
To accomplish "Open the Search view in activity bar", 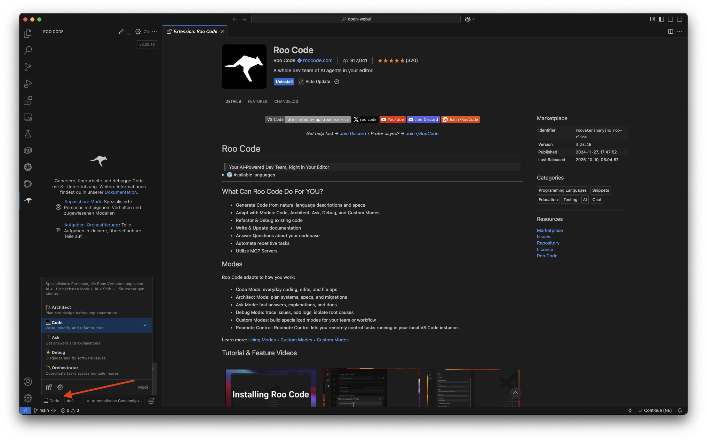I will coord(28,50).
